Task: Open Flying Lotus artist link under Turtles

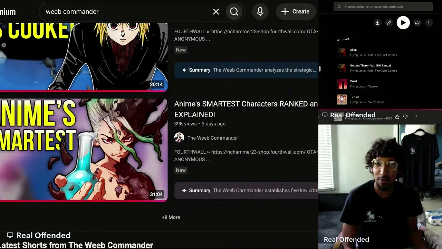Action: point(358,102)
